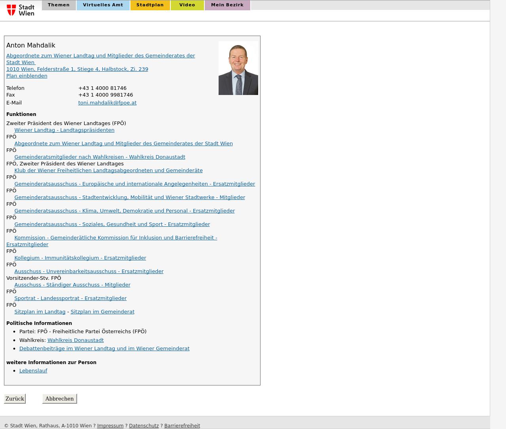View Sitzplan im Landtag

[40, 312]
